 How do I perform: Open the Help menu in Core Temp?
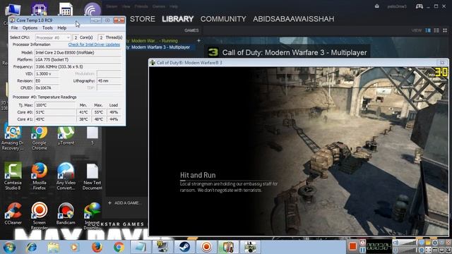[62, 28]
